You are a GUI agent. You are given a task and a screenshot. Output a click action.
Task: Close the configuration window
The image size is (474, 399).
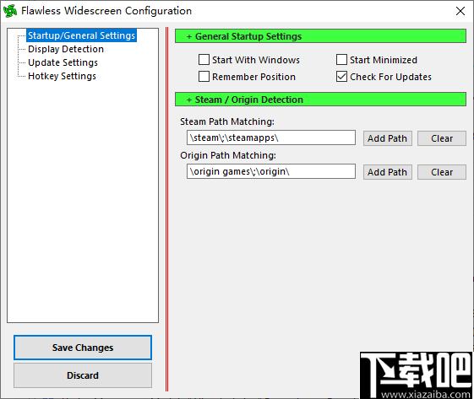pyautogui.click(x=460, y=11)
